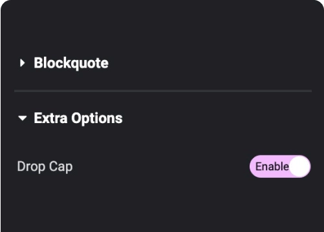Turn off the pink Enable switch
Viewport: 324px width, 232px height.
coord(280,166)
